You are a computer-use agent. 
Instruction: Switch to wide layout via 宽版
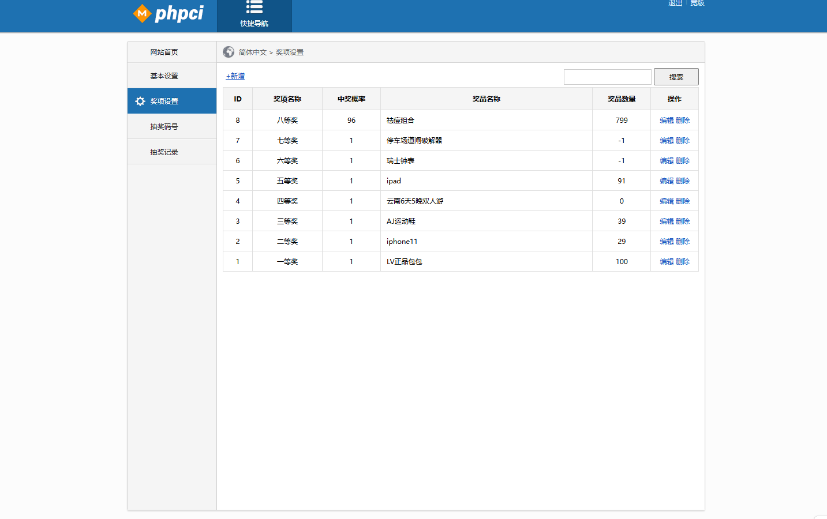[697, 3]
